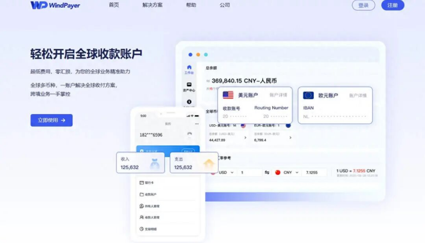Select the 交易明细 row on phone
Image resolution: width=425 pixels, height=243 pixels.
[168, 229]
